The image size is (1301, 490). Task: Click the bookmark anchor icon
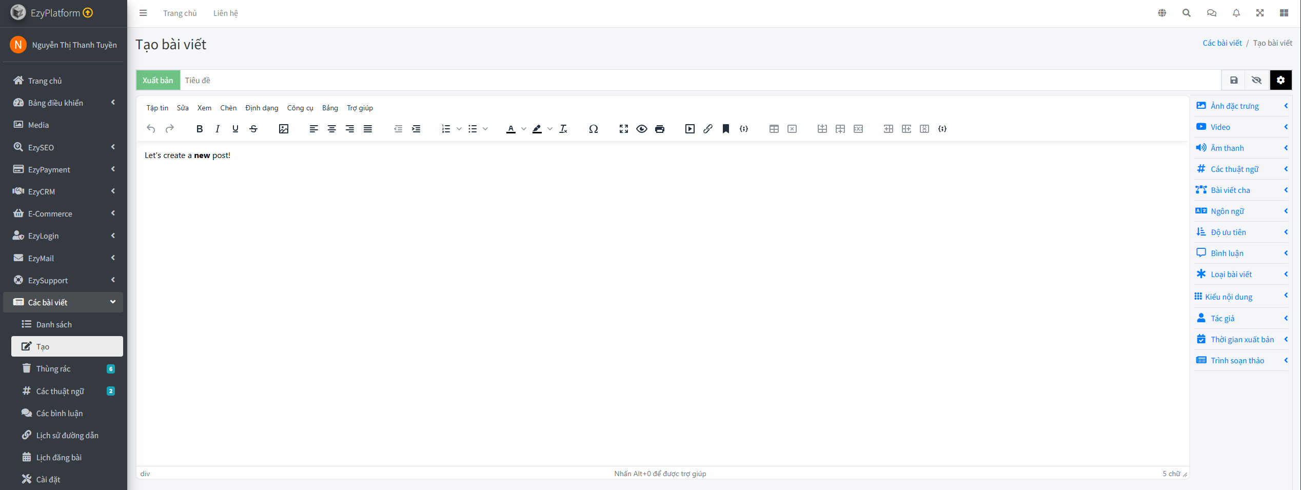click(725, 129)
